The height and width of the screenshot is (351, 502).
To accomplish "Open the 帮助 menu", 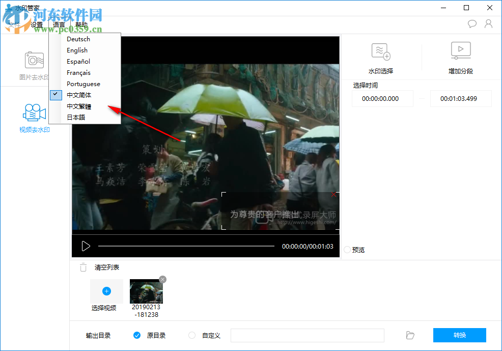I will pos(81,24).
